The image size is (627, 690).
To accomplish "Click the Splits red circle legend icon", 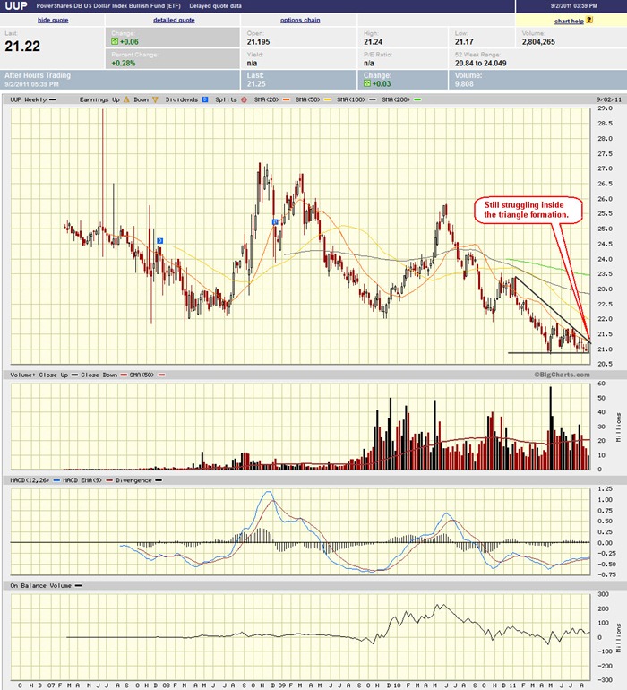I will coord(244,99).
